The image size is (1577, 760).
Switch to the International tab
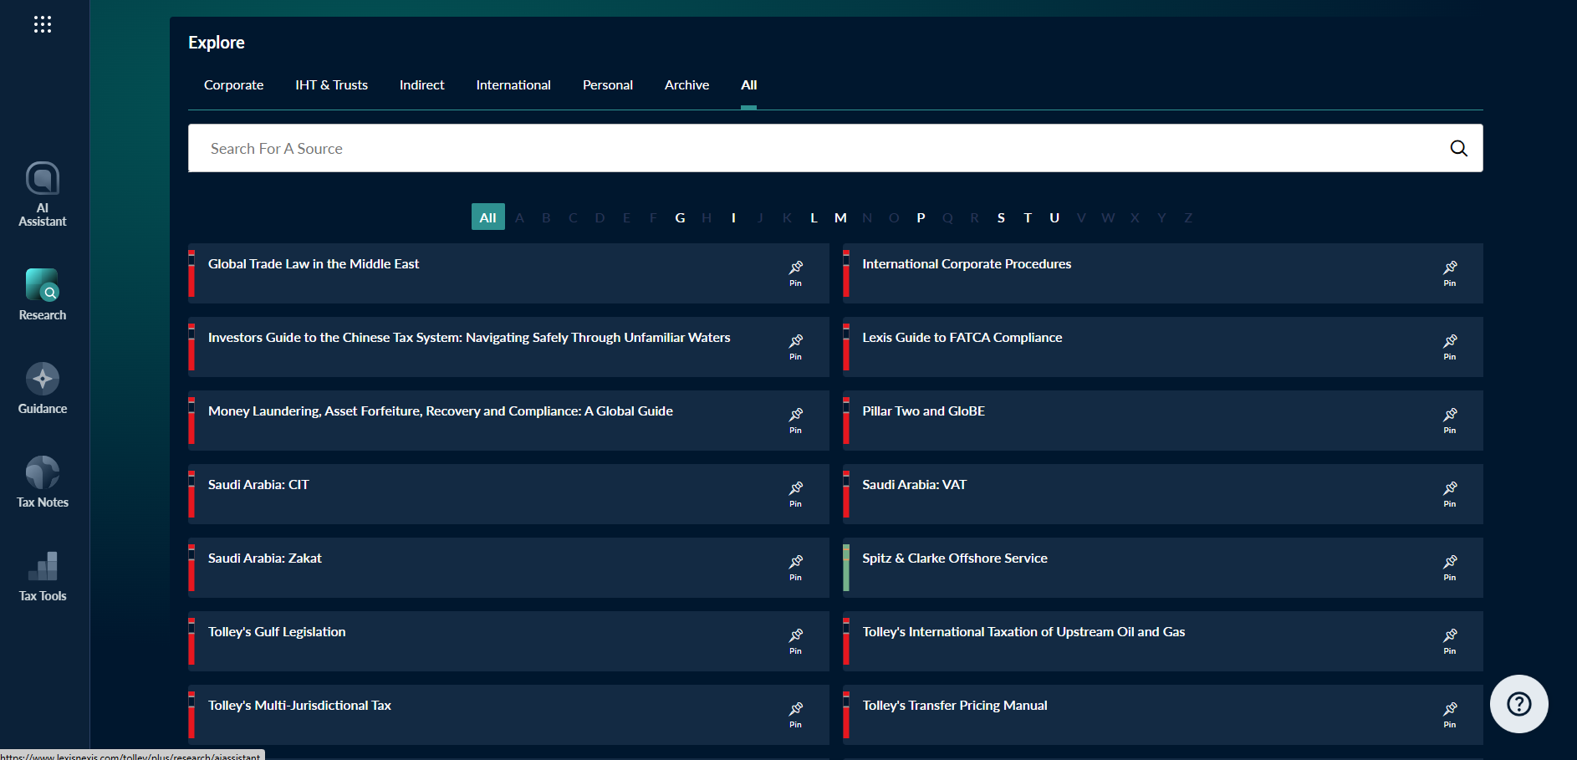[x=513, y=85]
